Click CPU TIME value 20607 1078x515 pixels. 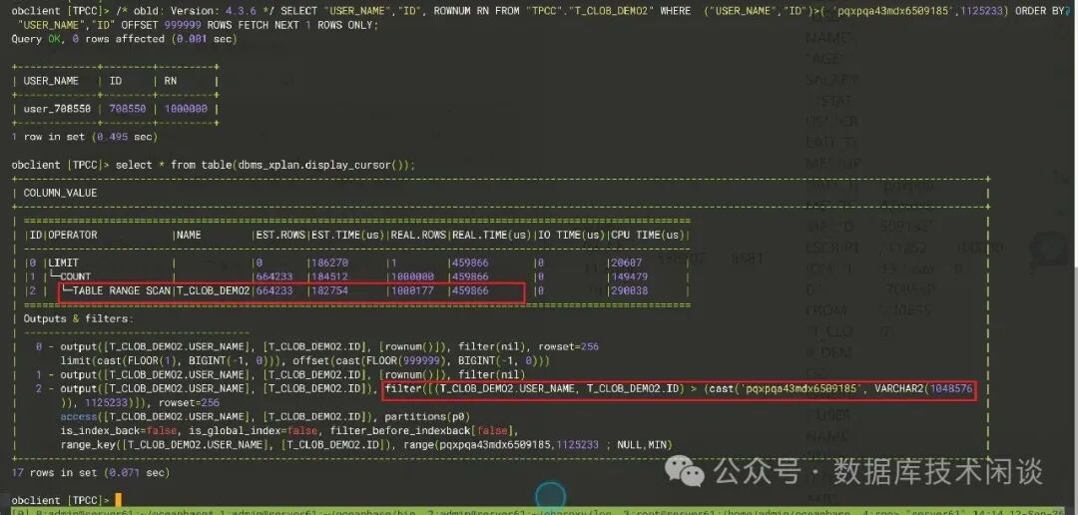[x=626, y=262]
